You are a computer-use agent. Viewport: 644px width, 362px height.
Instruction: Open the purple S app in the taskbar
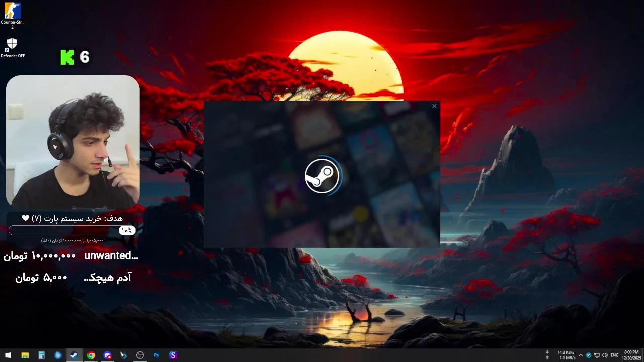[173, 355]
